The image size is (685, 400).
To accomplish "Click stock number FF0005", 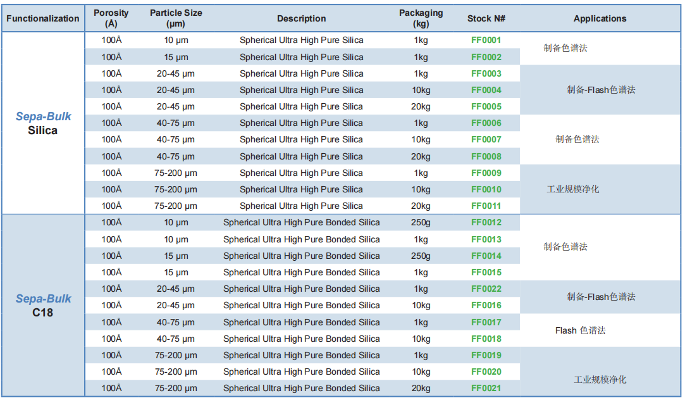I will tap(486, 107).
